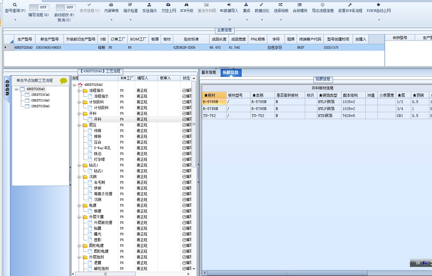The height and width of the screenshot is (276, 432).
Task: Click 导出流程信息 smiley icon
Action: tap(323, 5)
